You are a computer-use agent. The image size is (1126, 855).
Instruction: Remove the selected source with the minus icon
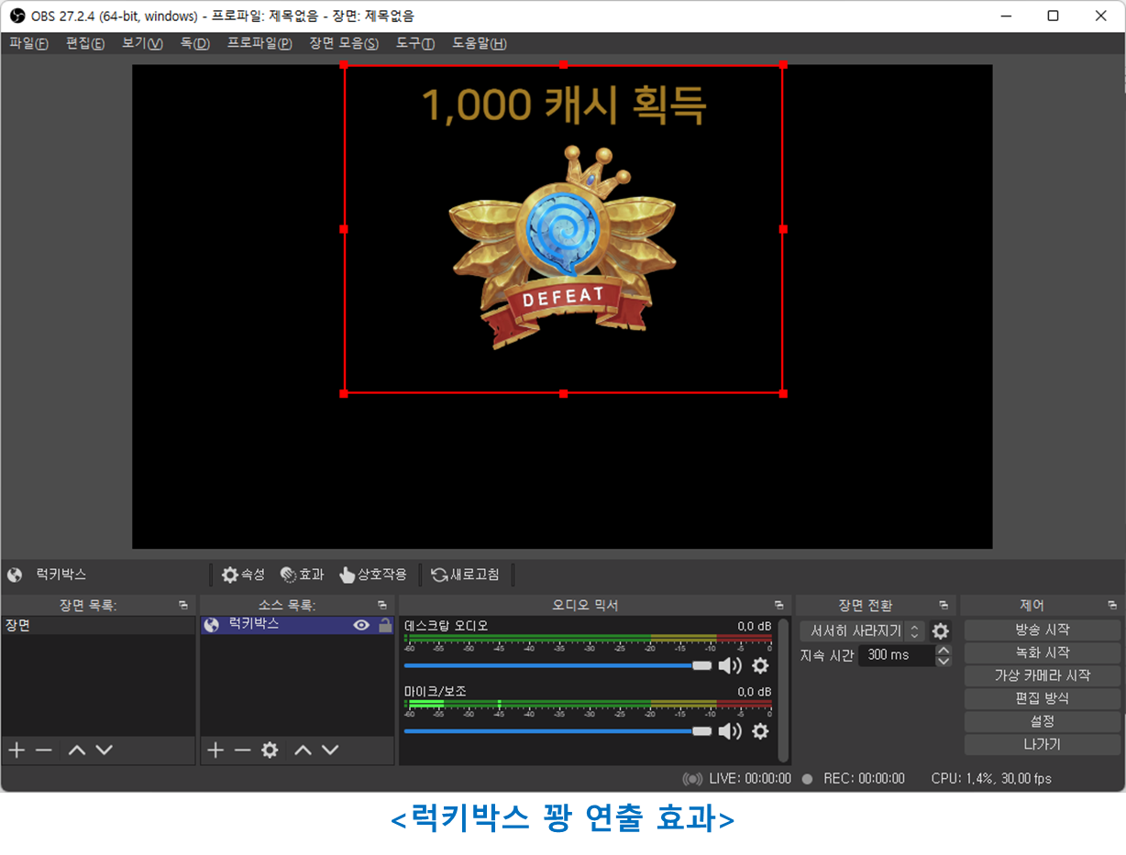coord(242,750)
